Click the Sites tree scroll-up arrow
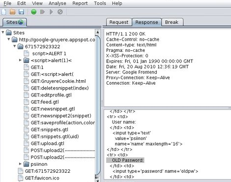The image size is (231, 182). [98, 32]
